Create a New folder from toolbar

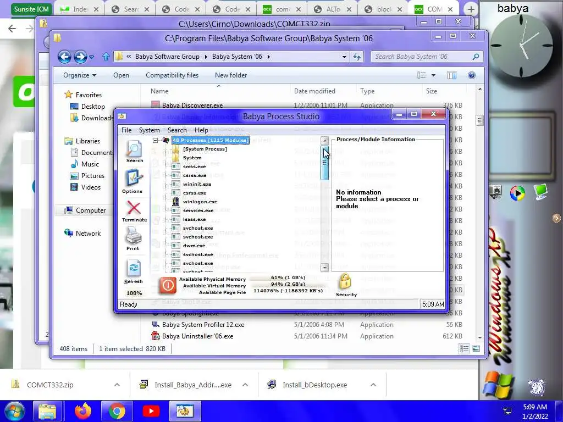point(231,75)
